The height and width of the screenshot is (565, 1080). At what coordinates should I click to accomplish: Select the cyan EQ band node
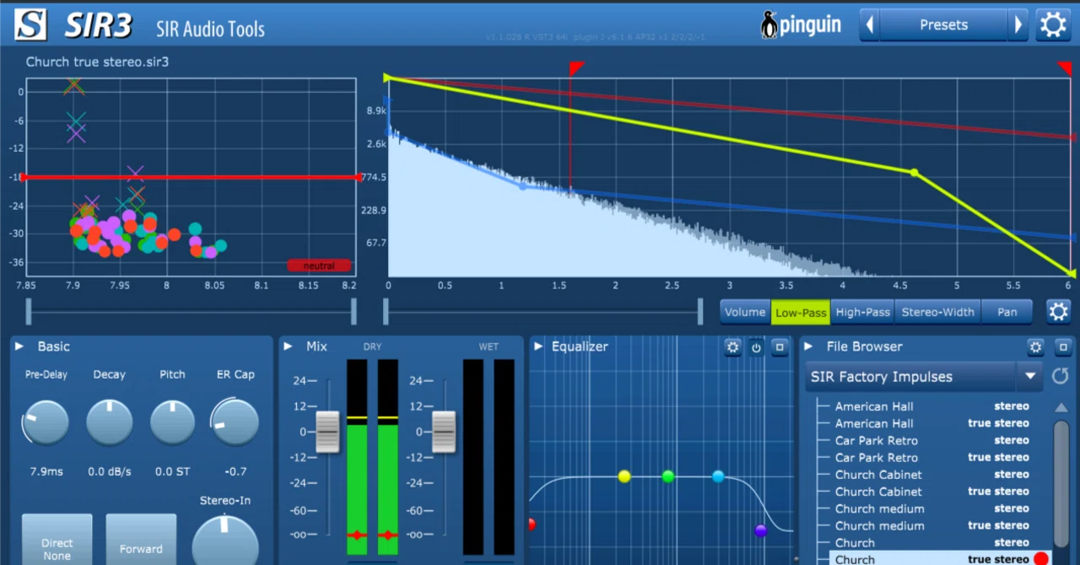pyautogui.click(x=718, y=476)
